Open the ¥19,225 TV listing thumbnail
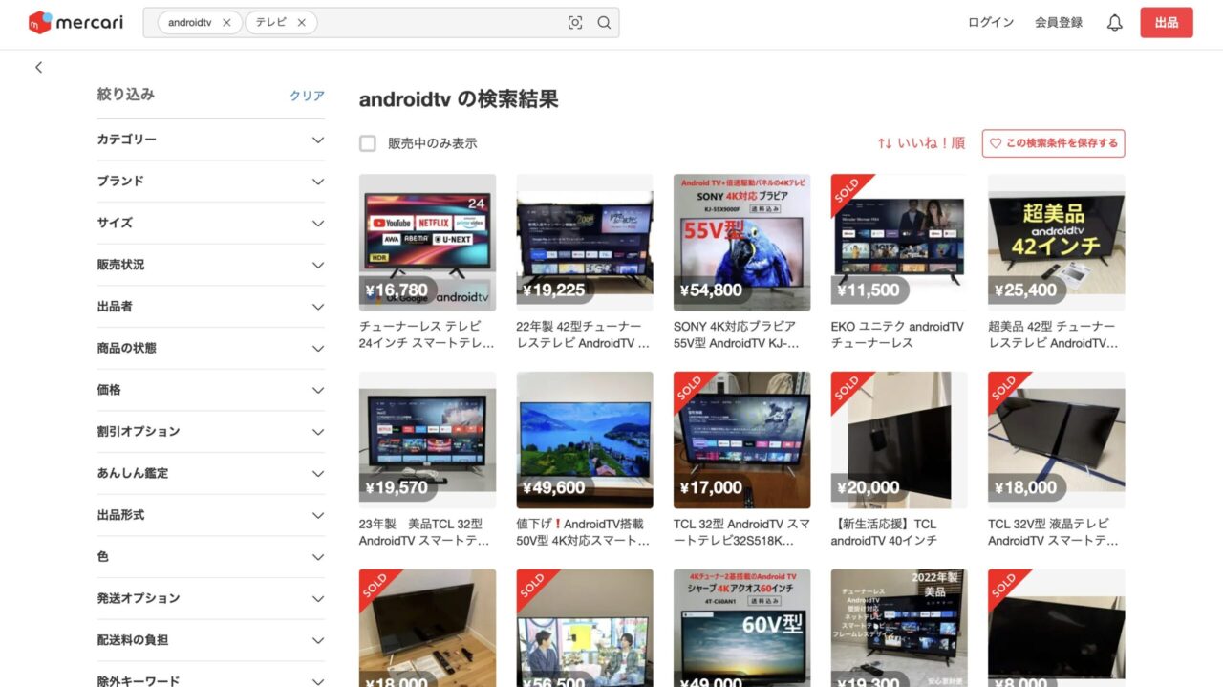The height and width of the screenshot is (687, 1223). (x=585, y=243)
